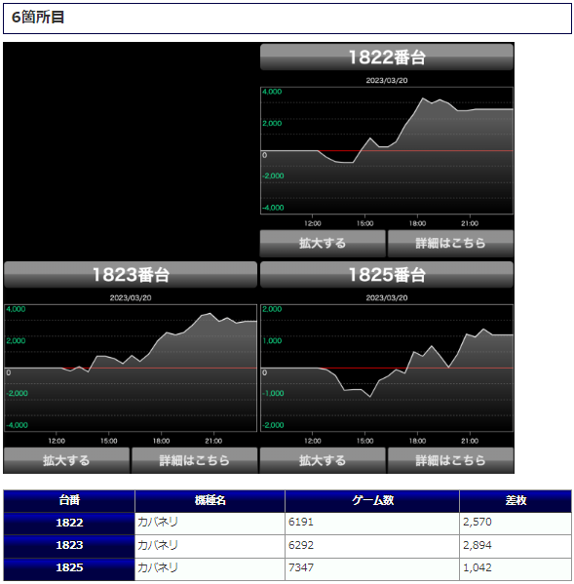Click the 差枚 column header
574x584 pixels.
coord(516,500)
